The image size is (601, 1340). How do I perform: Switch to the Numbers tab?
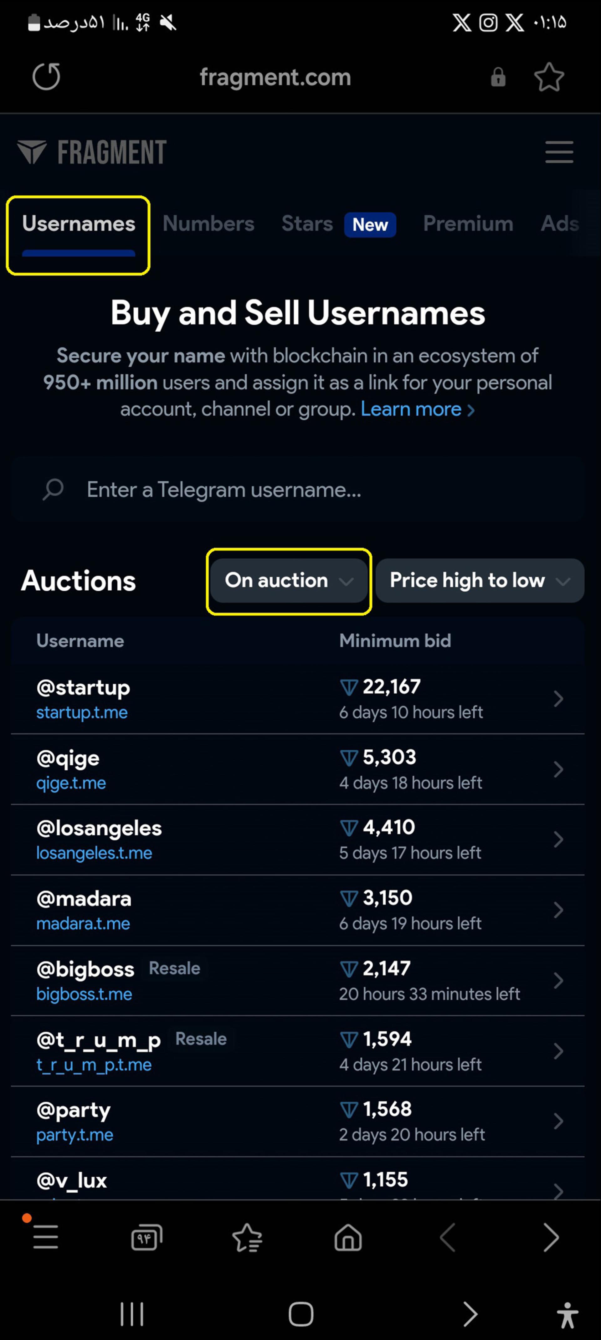208,224
